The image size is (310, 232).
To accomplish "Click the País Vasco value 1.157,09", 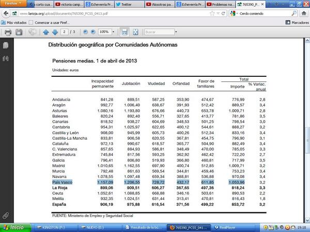I will (105, 183).
